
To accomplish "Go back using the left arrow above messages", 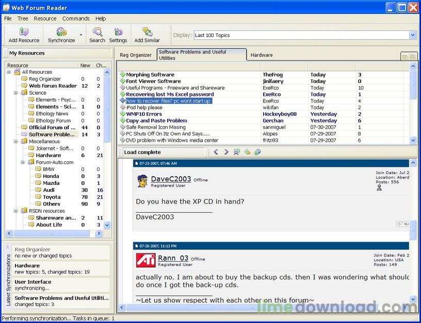I will (216, 151).
